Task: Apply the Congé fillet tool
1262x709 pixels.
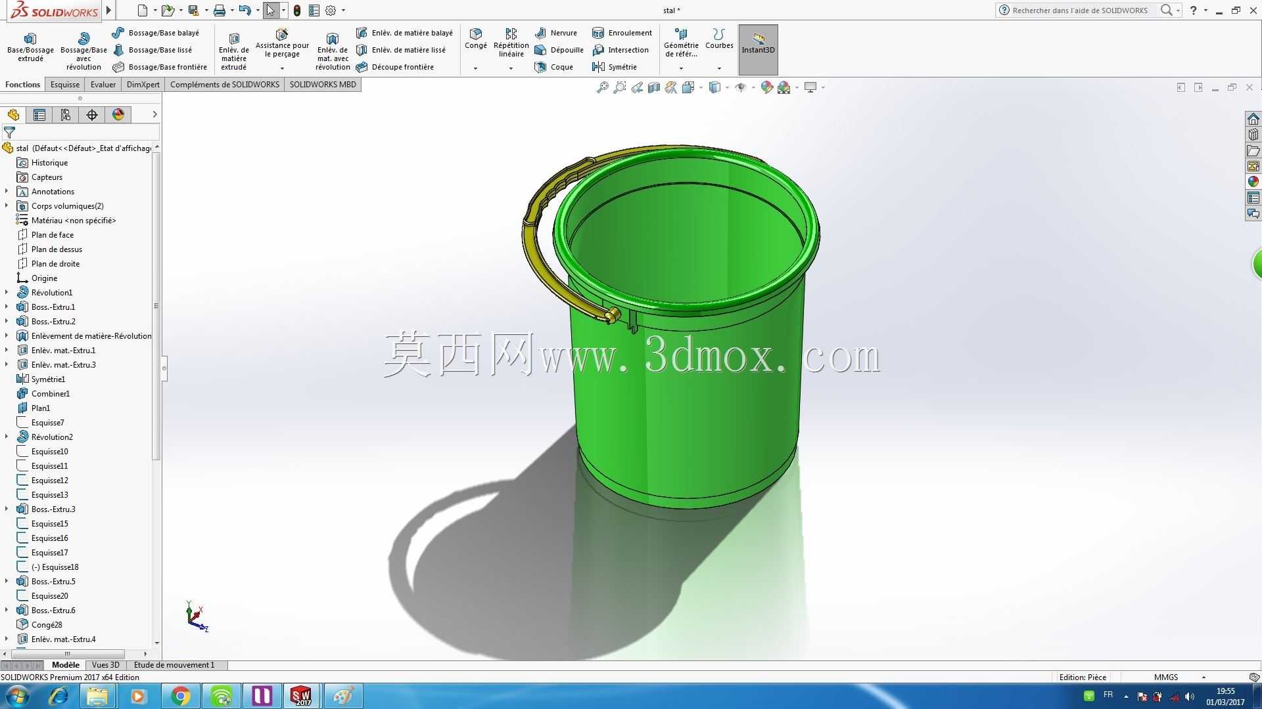Action: (x=476, y=39)
